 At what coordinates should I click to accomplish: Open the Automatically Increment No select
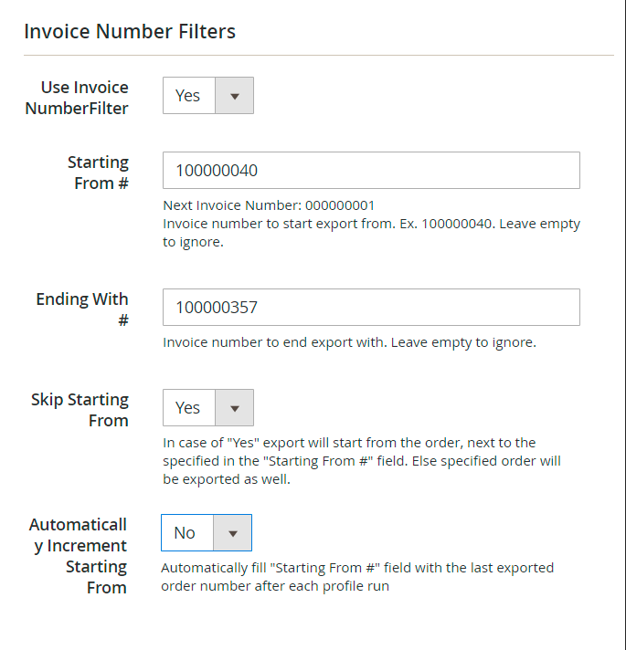click(187, 533)
